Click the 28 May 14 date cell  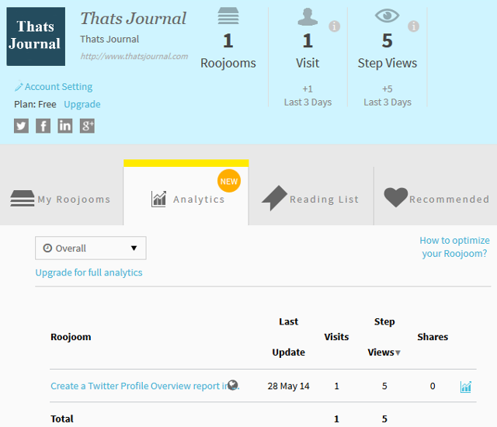(288, 386)
